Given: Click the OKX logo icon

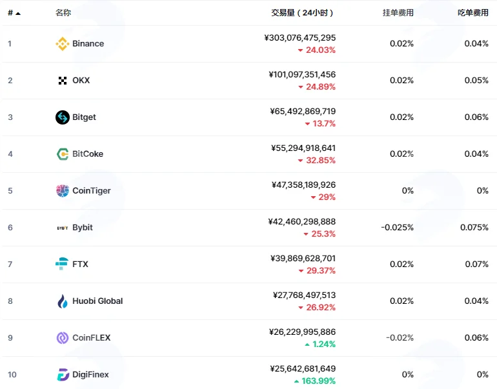Looking at the screenshot, I should click(x=63, y=81).
